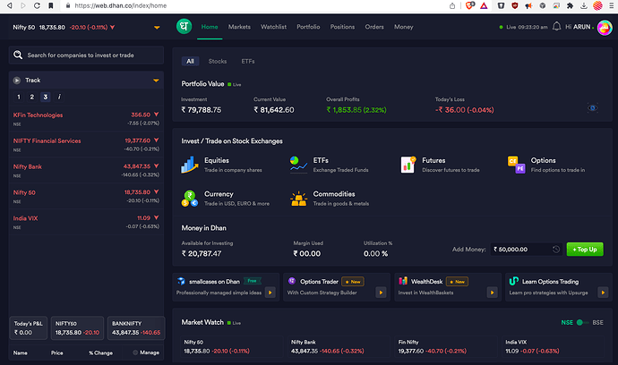Click the browser share icon
This screenshot has width=618, height=365.
point(452,5)
